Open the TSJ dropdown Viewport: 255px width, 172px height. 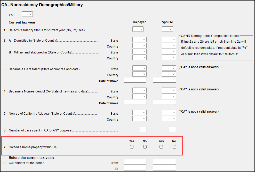pos(27,14)
